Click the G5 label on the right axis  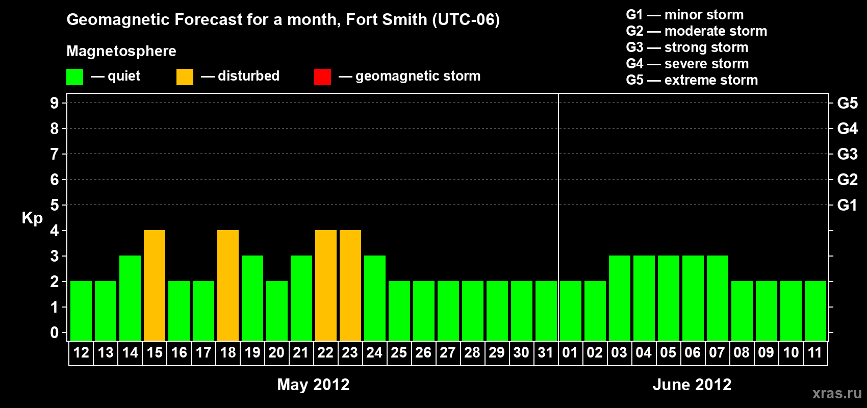pyautogui.click(x=848, y=103)
